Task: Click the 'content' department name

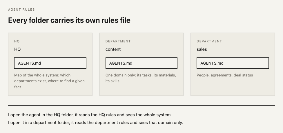Action: (x=113, y=49)
